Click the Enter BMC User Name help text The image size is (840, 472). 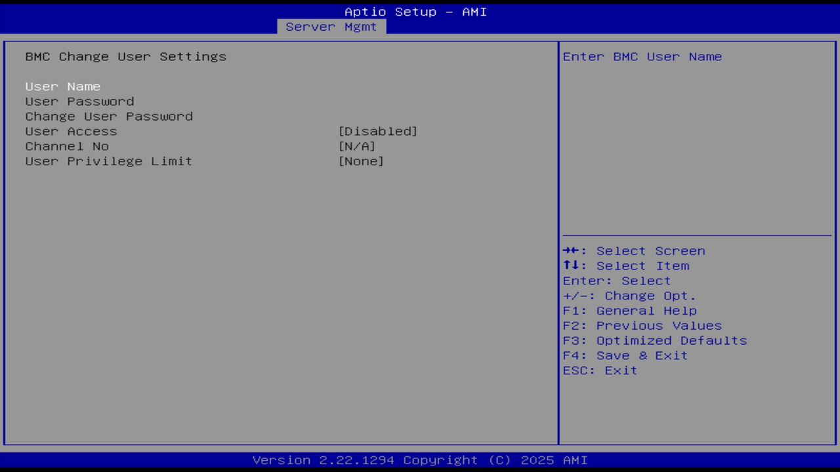click(x=642, y=56)
